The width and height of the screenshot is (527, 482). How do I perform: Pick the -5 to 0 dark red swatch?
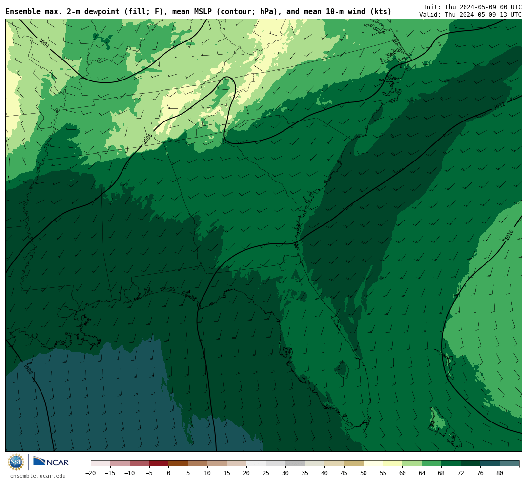[159, 463]
